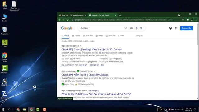Open a new Chrome tab
Image resolution: width=199 pixels, height=112 pixels.
120,15
